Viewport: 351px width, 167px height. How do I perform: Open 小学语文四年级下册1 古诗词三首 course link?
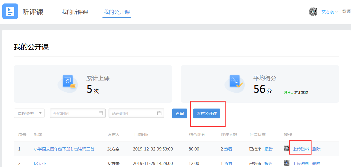64,149
